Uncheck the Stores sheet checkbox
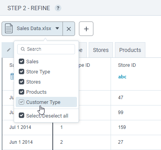 21,82
